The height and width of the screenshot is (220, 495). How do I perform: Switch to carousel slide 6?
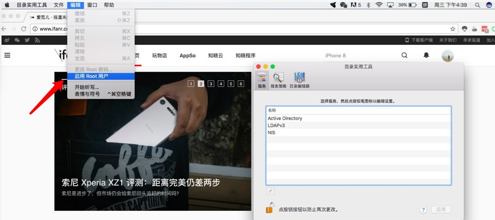241,84
